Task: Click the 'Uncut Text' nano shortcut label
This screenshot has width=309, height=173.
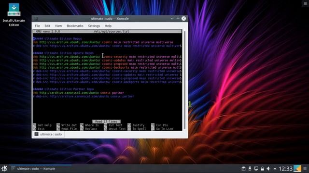Action: 117,129
